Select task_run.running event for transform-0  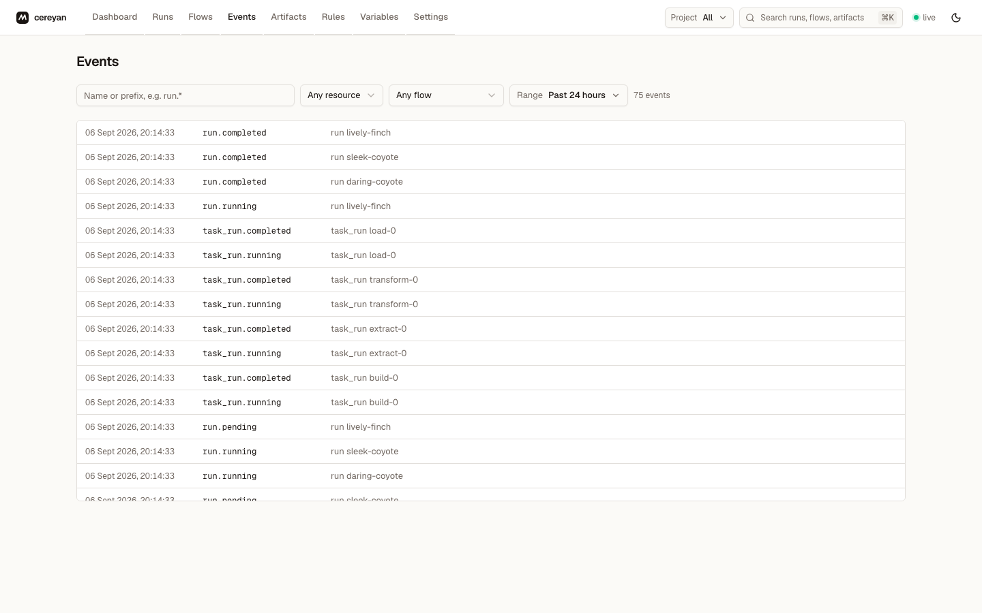pyautogui.click(x=491, y=304)
